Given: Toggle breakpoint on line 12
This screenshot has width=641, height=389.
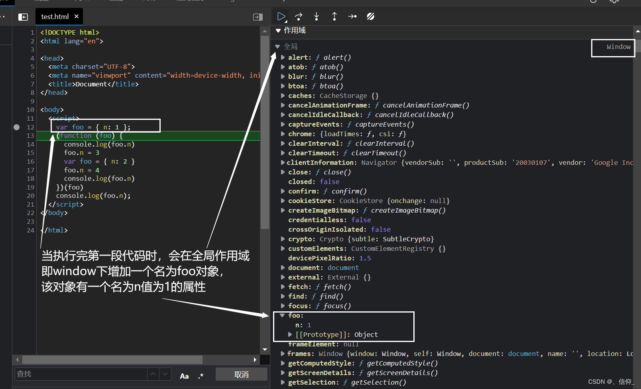Looking at the screenshot, I should tap(17, 127).
